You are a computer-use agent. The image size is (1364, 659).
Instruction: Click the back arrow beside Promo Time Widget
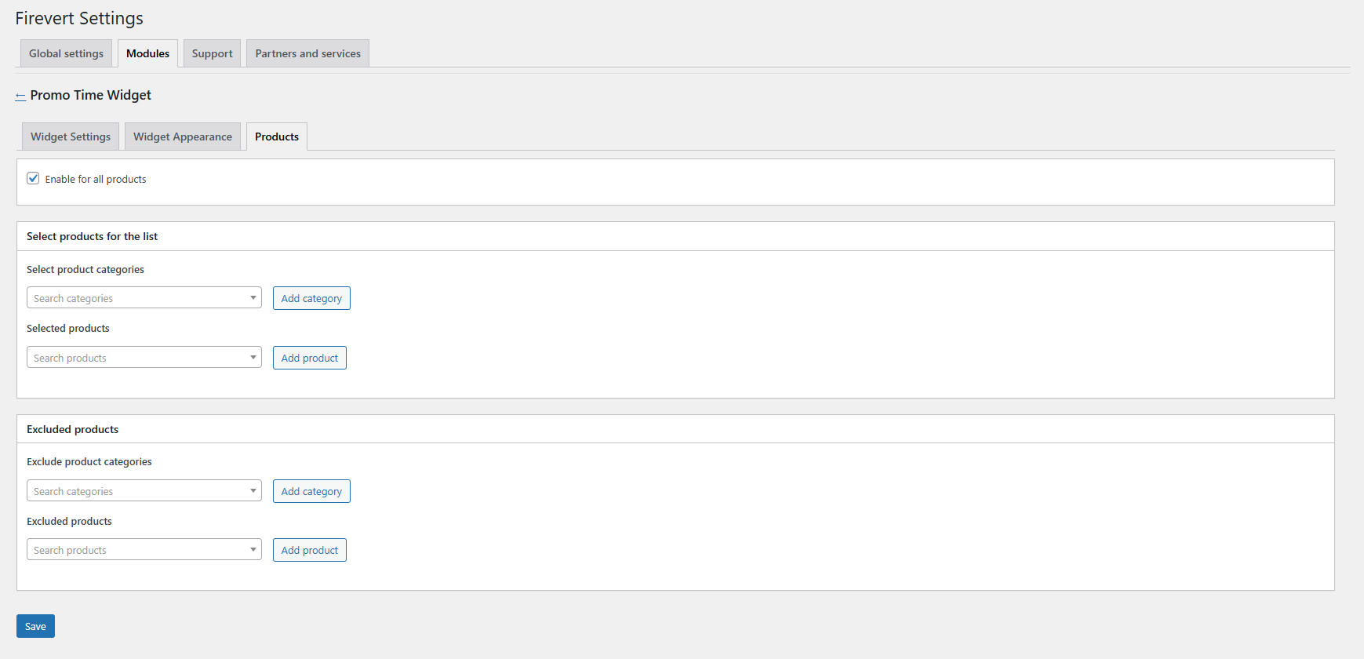point(20,96)
